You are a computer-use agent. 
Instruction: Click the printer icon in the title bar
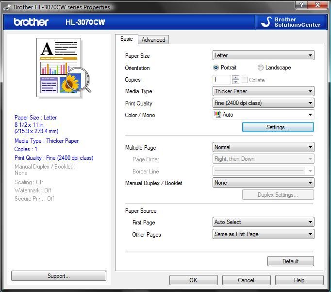(x=7, y=7)
